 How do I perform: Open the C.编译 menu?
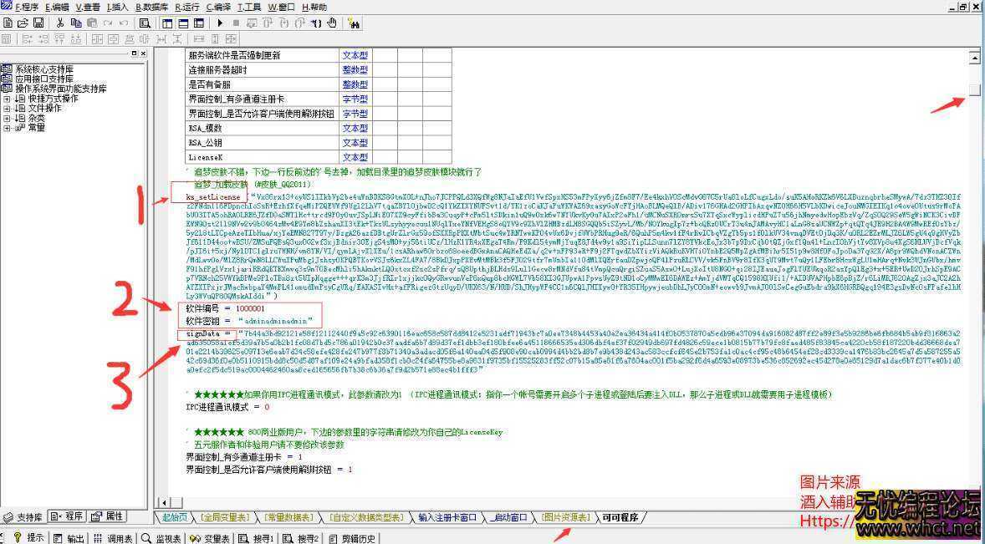217,7
